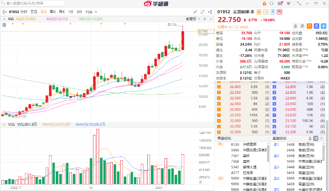Click the 22.750 current price
The height and width of the screenshot is (191, 329).
(229, 20)
